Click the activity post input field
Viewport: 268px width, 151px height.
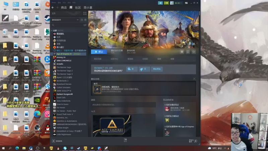click(123, 105)
